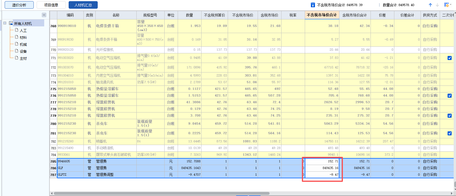Click the 名称 column header

tap(116, 15)
